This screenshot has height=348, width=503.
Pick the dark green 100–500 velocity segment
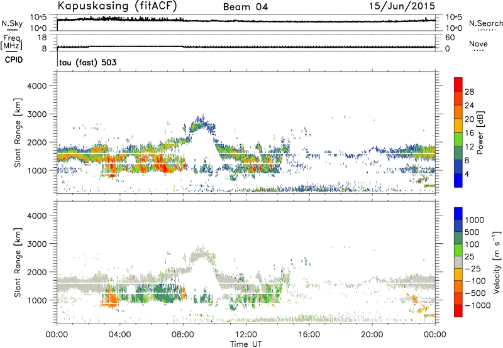click(458, 238)
